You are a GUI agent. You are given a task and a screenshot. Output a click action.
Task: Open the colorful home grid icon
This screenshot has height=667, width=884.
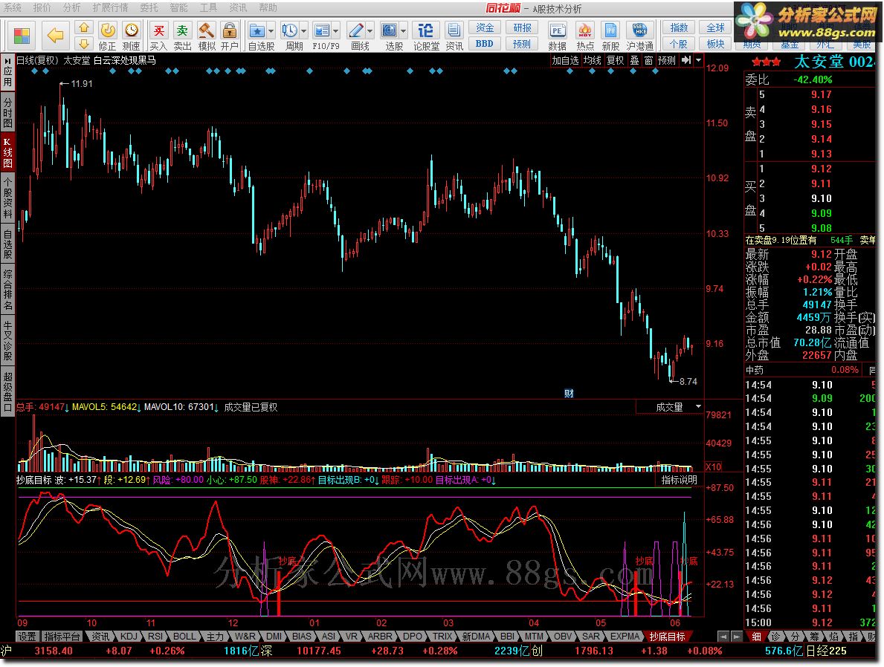[22, 36]
